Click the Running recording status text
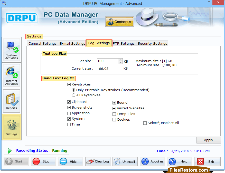Screen dimensions: 225x173 pyautogui.click(x=60, y=151)
